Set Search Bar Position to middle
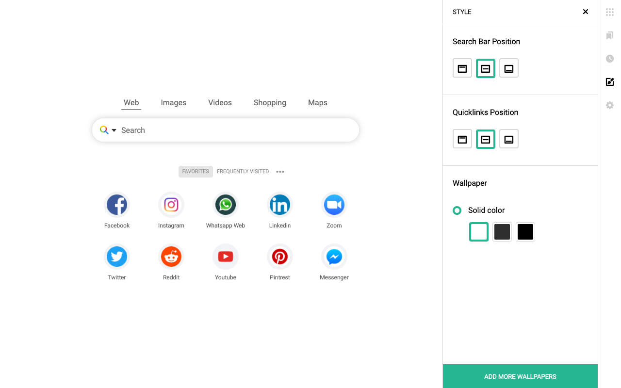 [x=486, y=68]
